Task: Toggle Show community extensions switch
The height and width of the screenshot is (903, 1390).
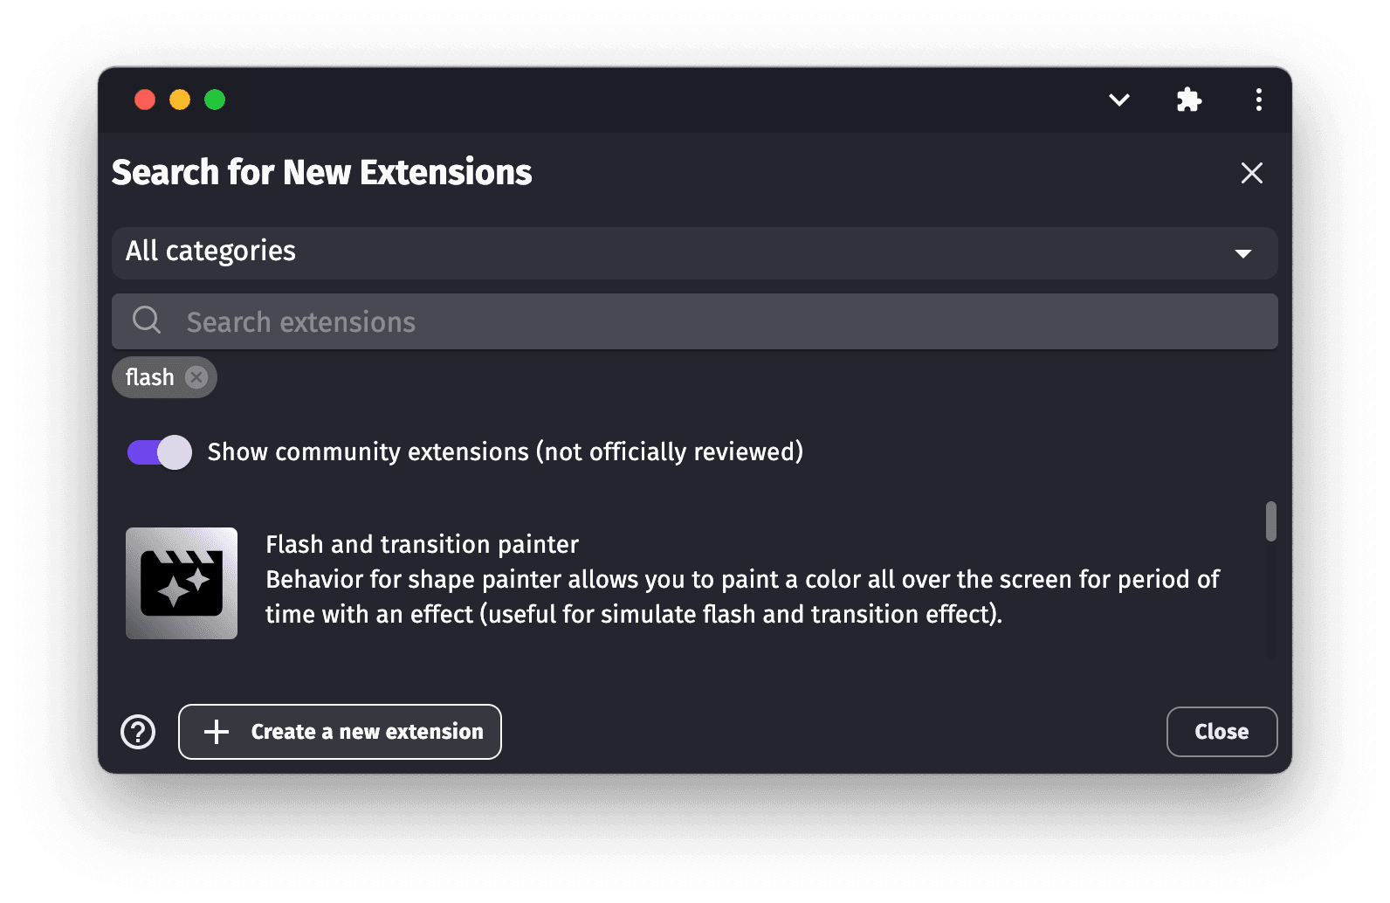Action: pos(160,452)
